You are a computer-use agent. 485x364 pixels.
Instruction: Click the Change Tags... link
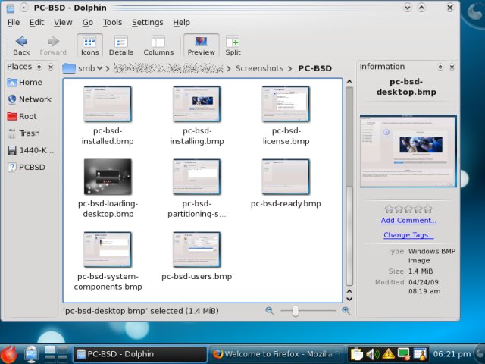(x=408, y=235)
